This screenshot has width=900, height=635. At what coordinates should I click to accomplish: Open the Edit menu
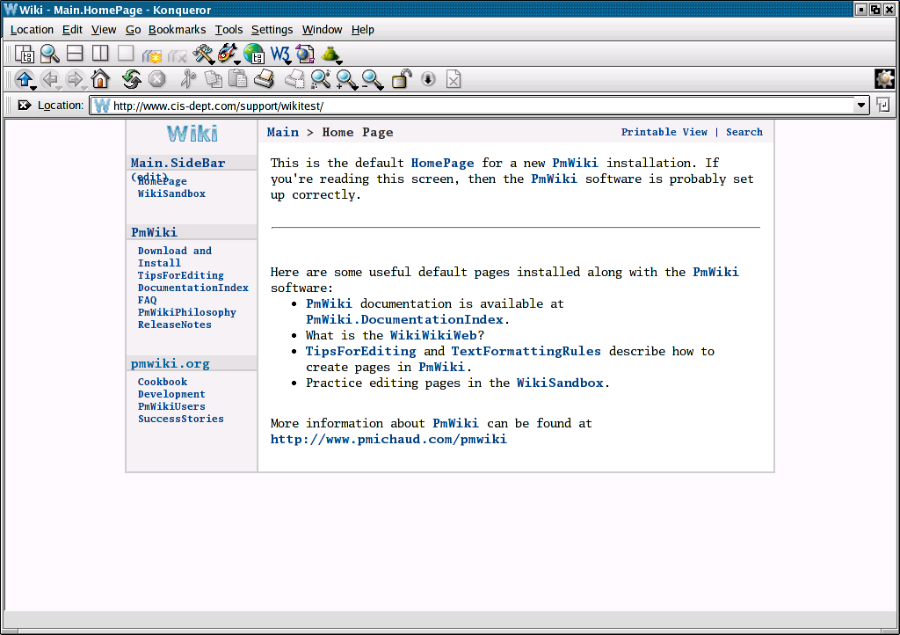[72, 29]
